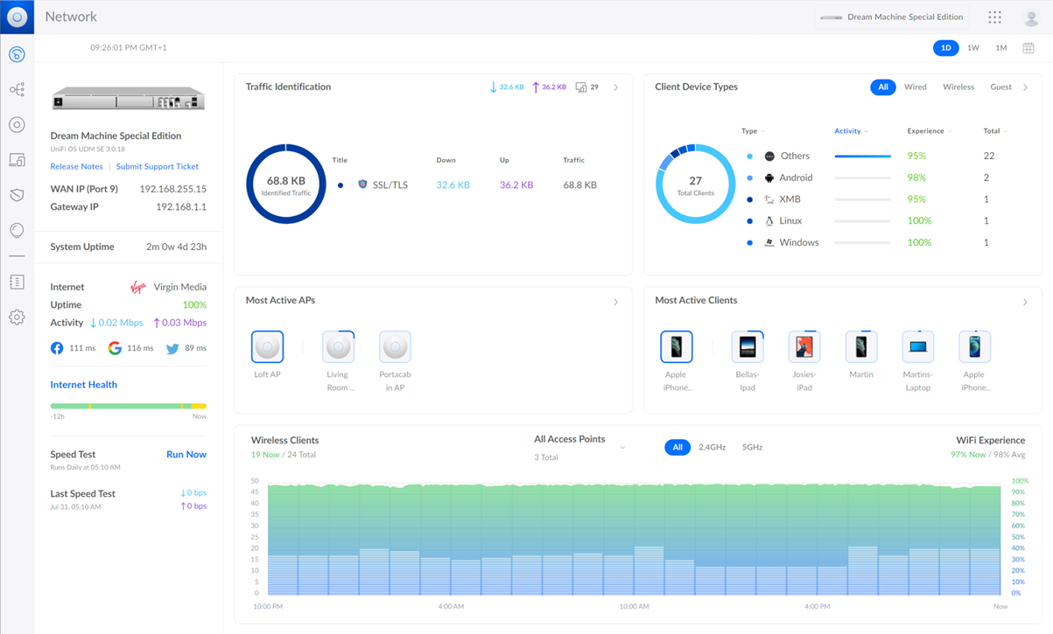Open the UniFi applications grid icon

tap(994, 17)
